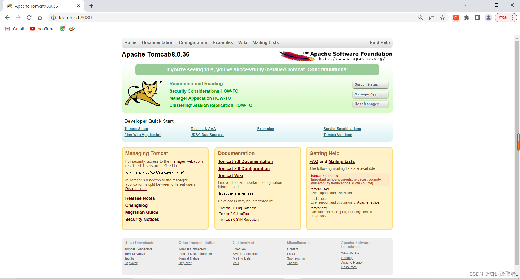Click the Host Manager button
The image size is (520, 279).
(x=370, y=104)
